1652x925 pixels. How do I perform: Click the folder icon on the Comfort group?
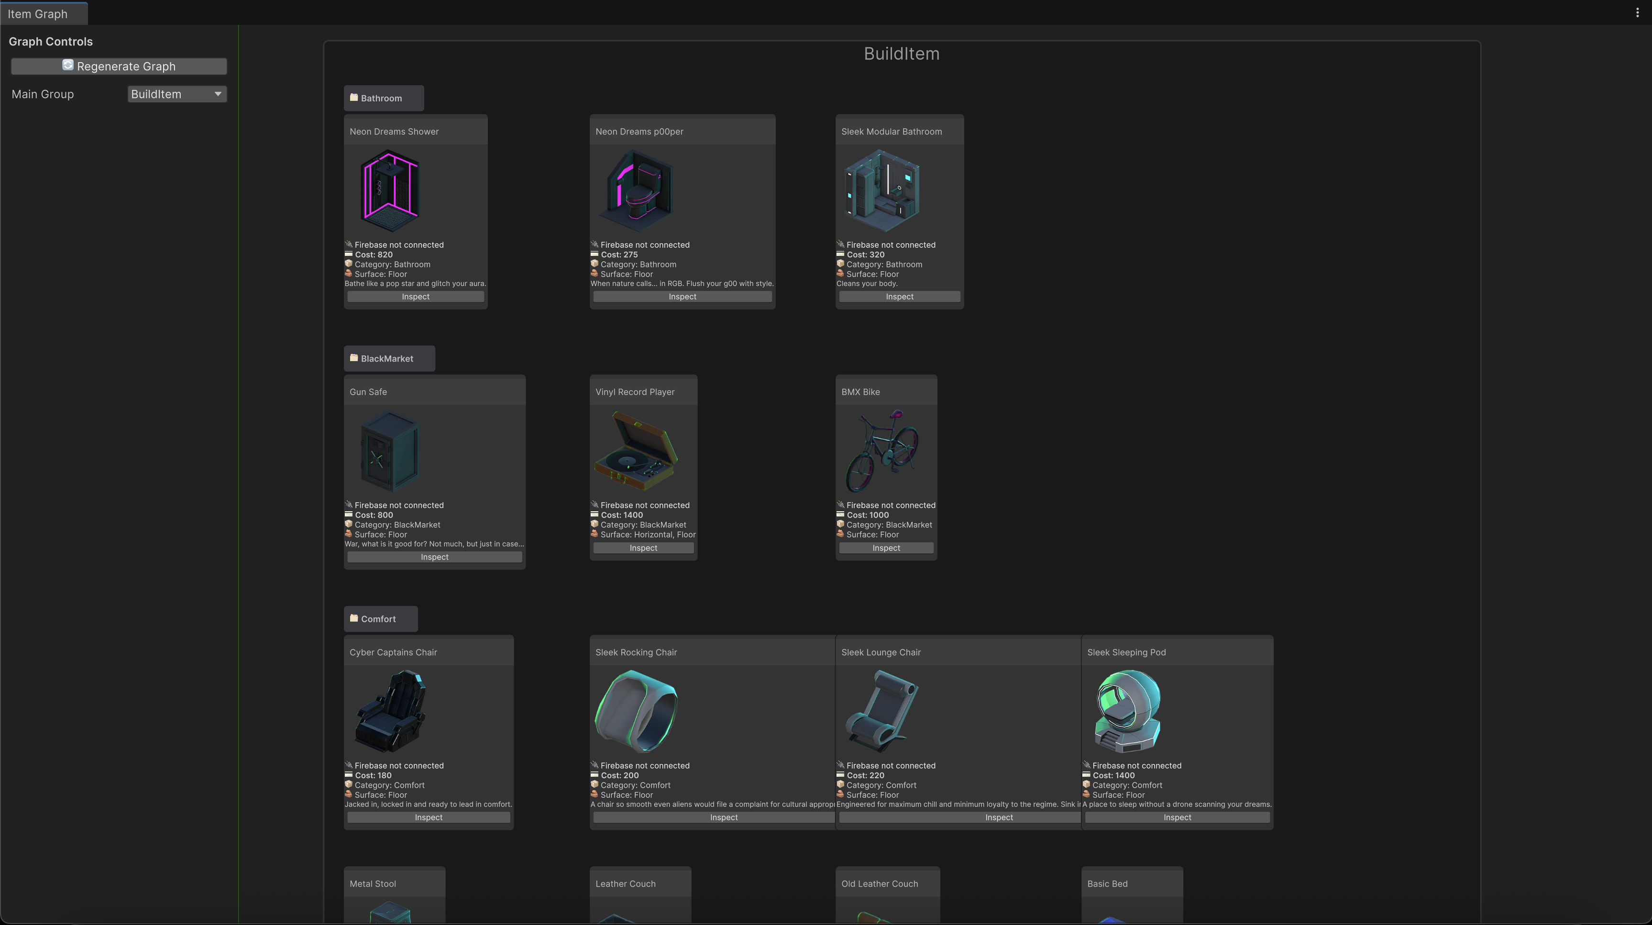[354, 618]
